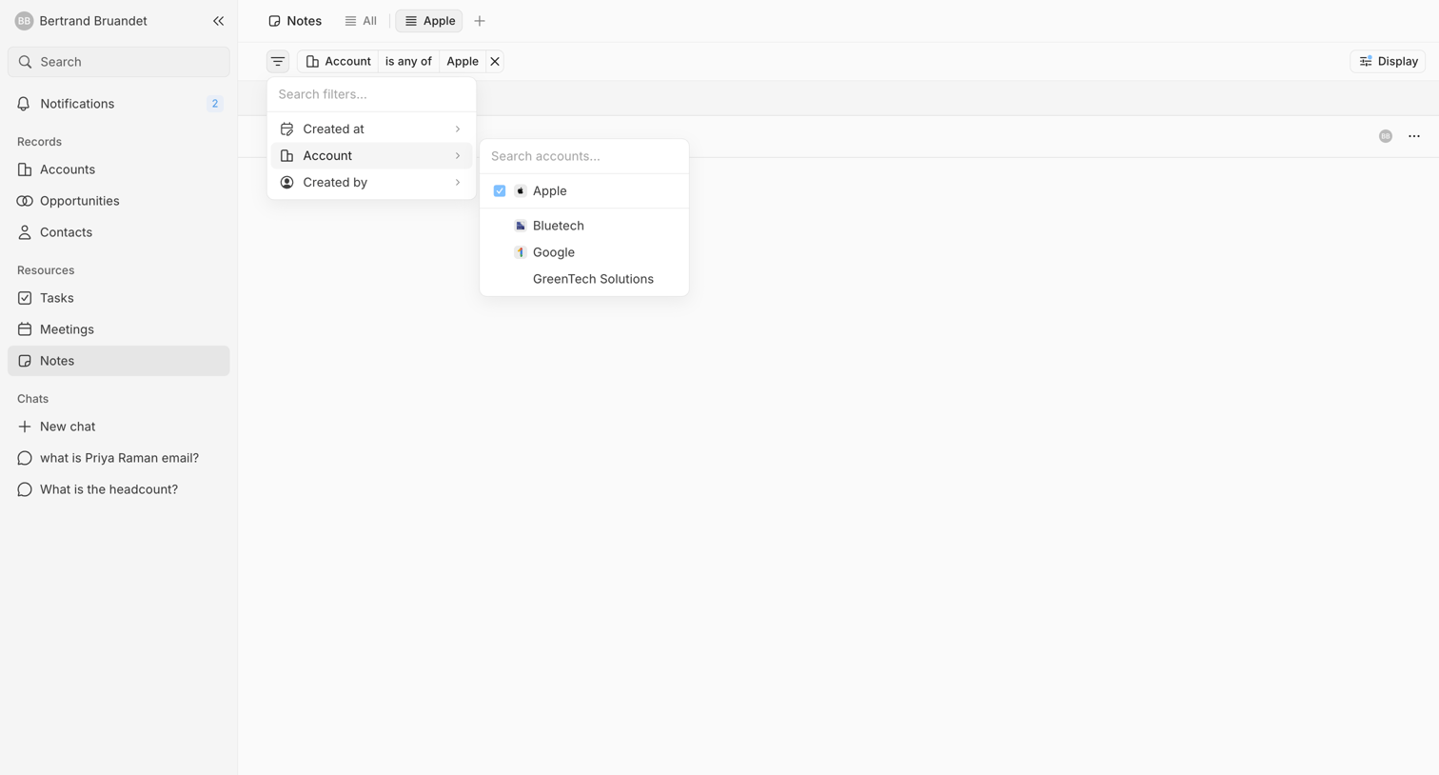This screenshot has height=775, width=1439.
Task: Click the Apple logo icon in list
Action: (521, 191)
